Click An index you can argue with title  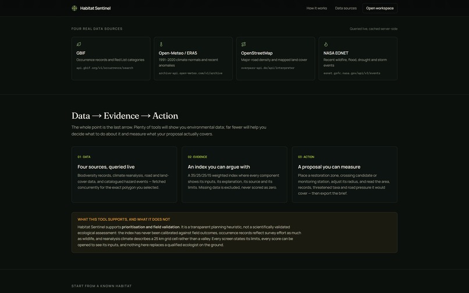pos(219,167)
